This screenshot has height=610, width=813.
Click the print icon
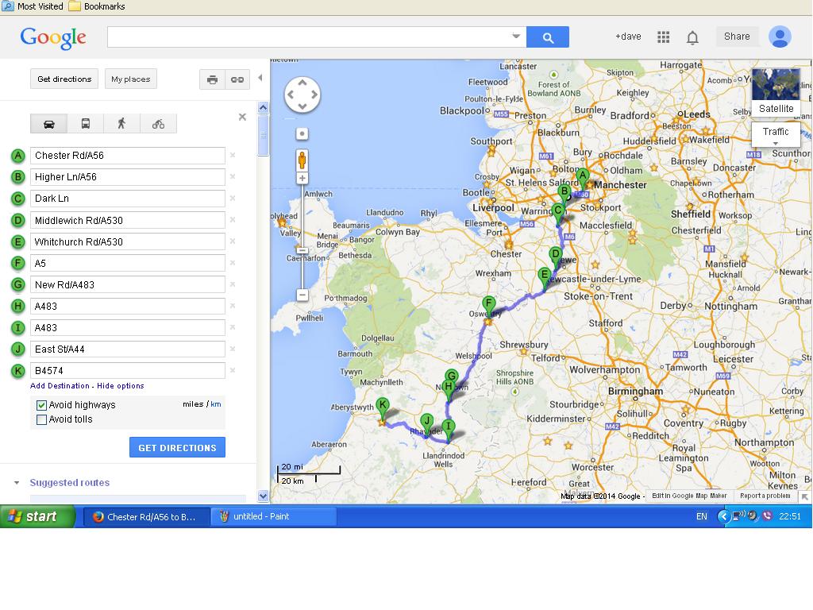tap(212, 79)
